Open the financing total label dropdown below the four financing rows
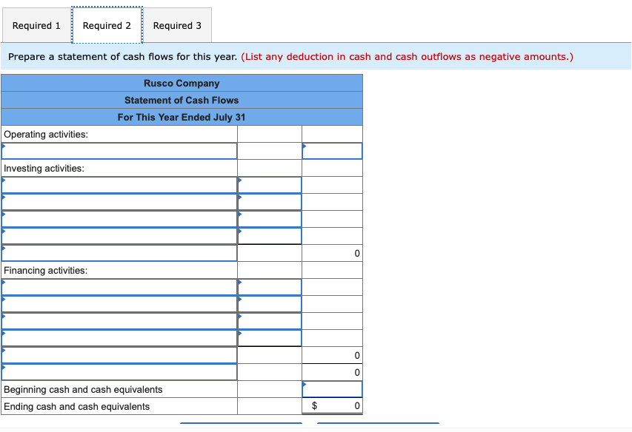Image resolution: width=632 pixels, height=432 pixels. tap(119, 355)
